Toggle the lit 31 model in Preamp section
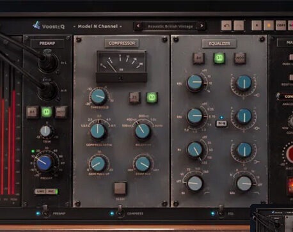Screen dimensions: 293x232 point(47,112)
